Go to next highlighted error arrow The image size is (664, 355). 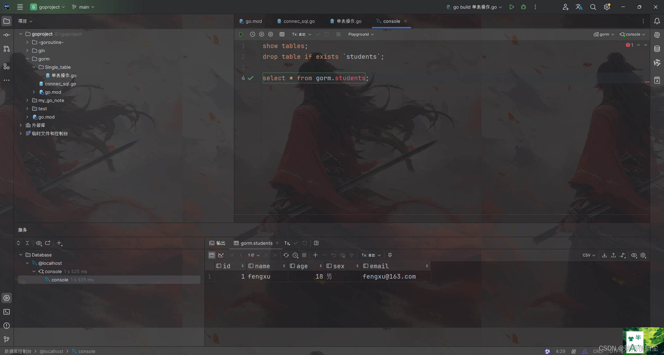tap(646, 45)
